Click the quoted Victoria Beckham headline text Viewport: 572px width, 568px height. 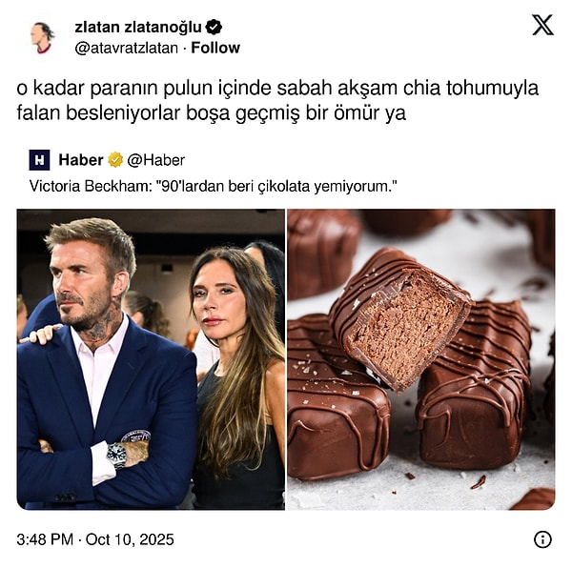(x=213, y=186)
